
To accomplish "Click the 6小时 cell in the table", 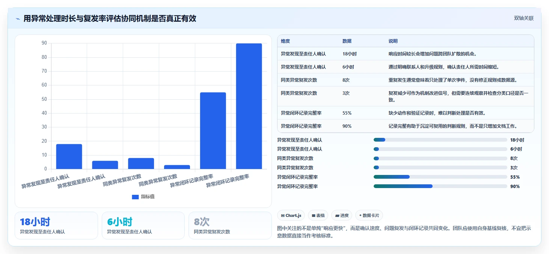I will tap(348, 67).
